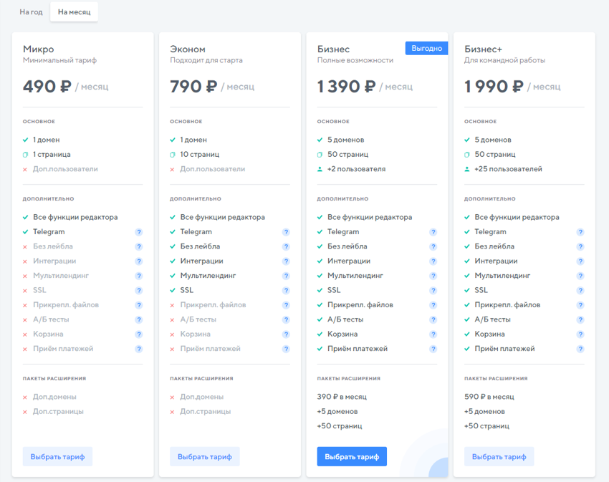Click pages icon beside 10 страниц in Эконом
609x482 pixels.
tap(173, 155)
